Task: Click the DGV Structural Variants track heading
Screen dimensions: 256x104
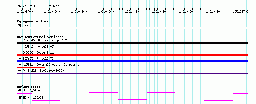Action: tap(40, 37)
